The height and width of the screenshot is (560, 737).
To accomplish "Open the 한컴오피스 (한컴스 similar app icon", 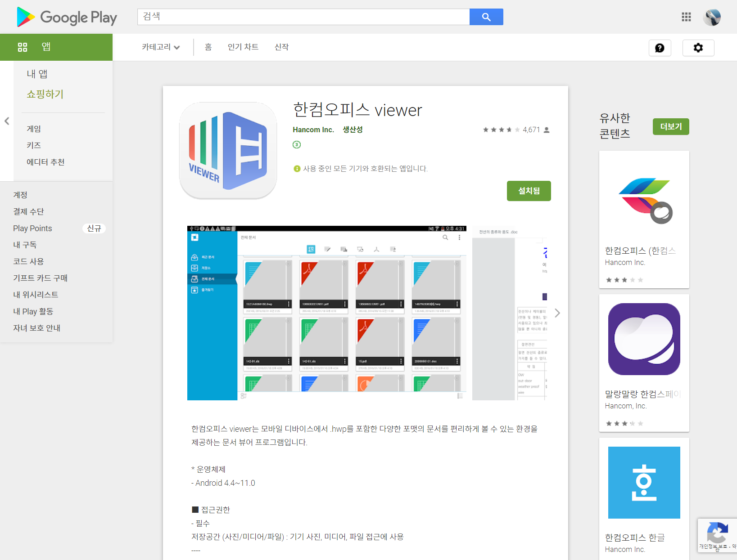I will pos(644,196).
